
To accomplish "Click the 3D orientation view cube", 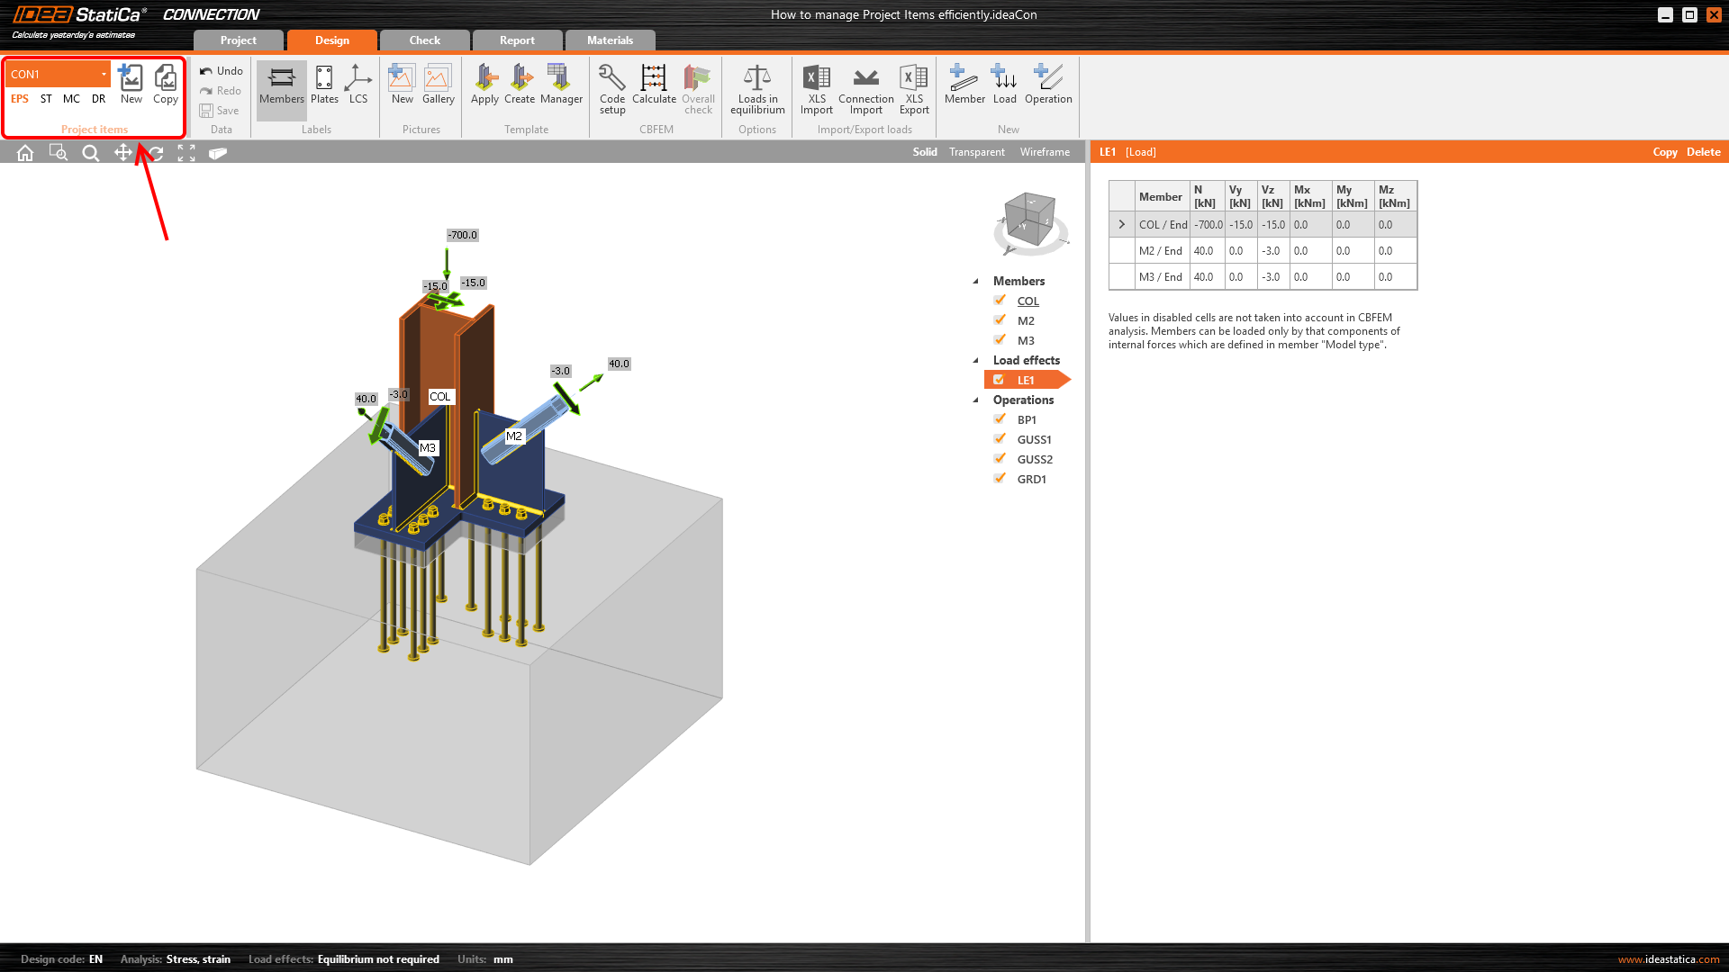I will click(x=1030, y=220).
